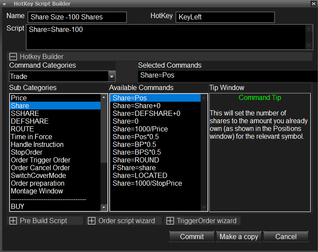Choose StopOrder in Sub Categories list
This screenshot has width=318, height=252.
point(26,152)
